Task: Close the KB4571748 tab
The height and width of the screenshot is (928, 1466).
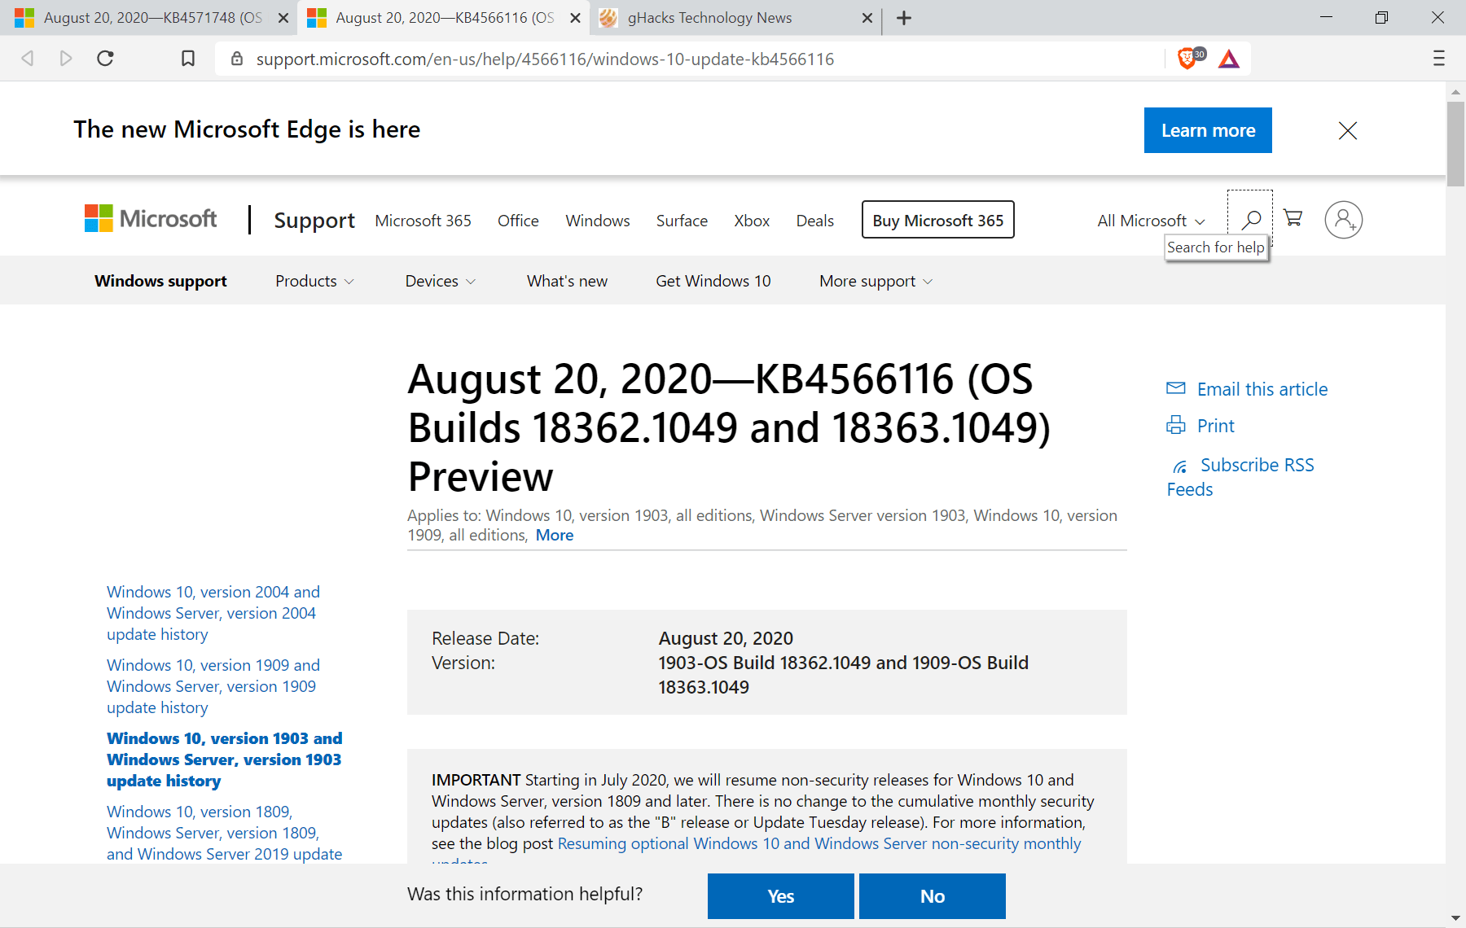Action: [x=283, y=18]
